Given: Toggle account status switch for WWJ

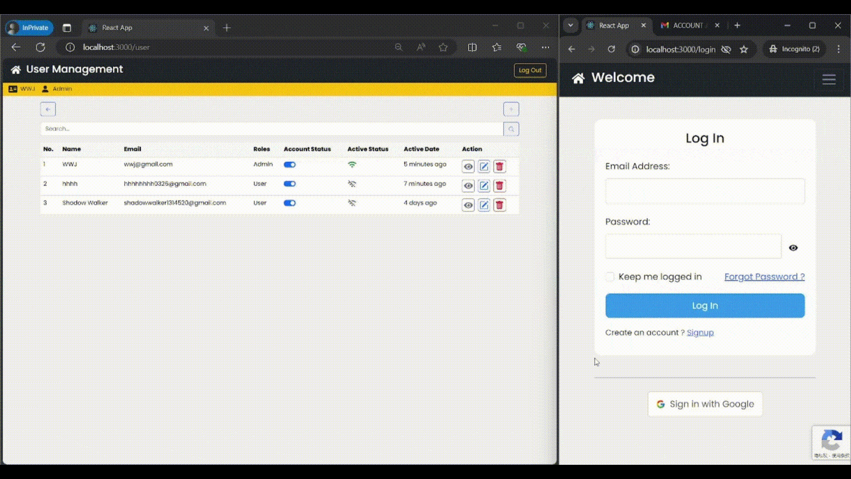Looking at the screenshot, I should pos(289,165).
